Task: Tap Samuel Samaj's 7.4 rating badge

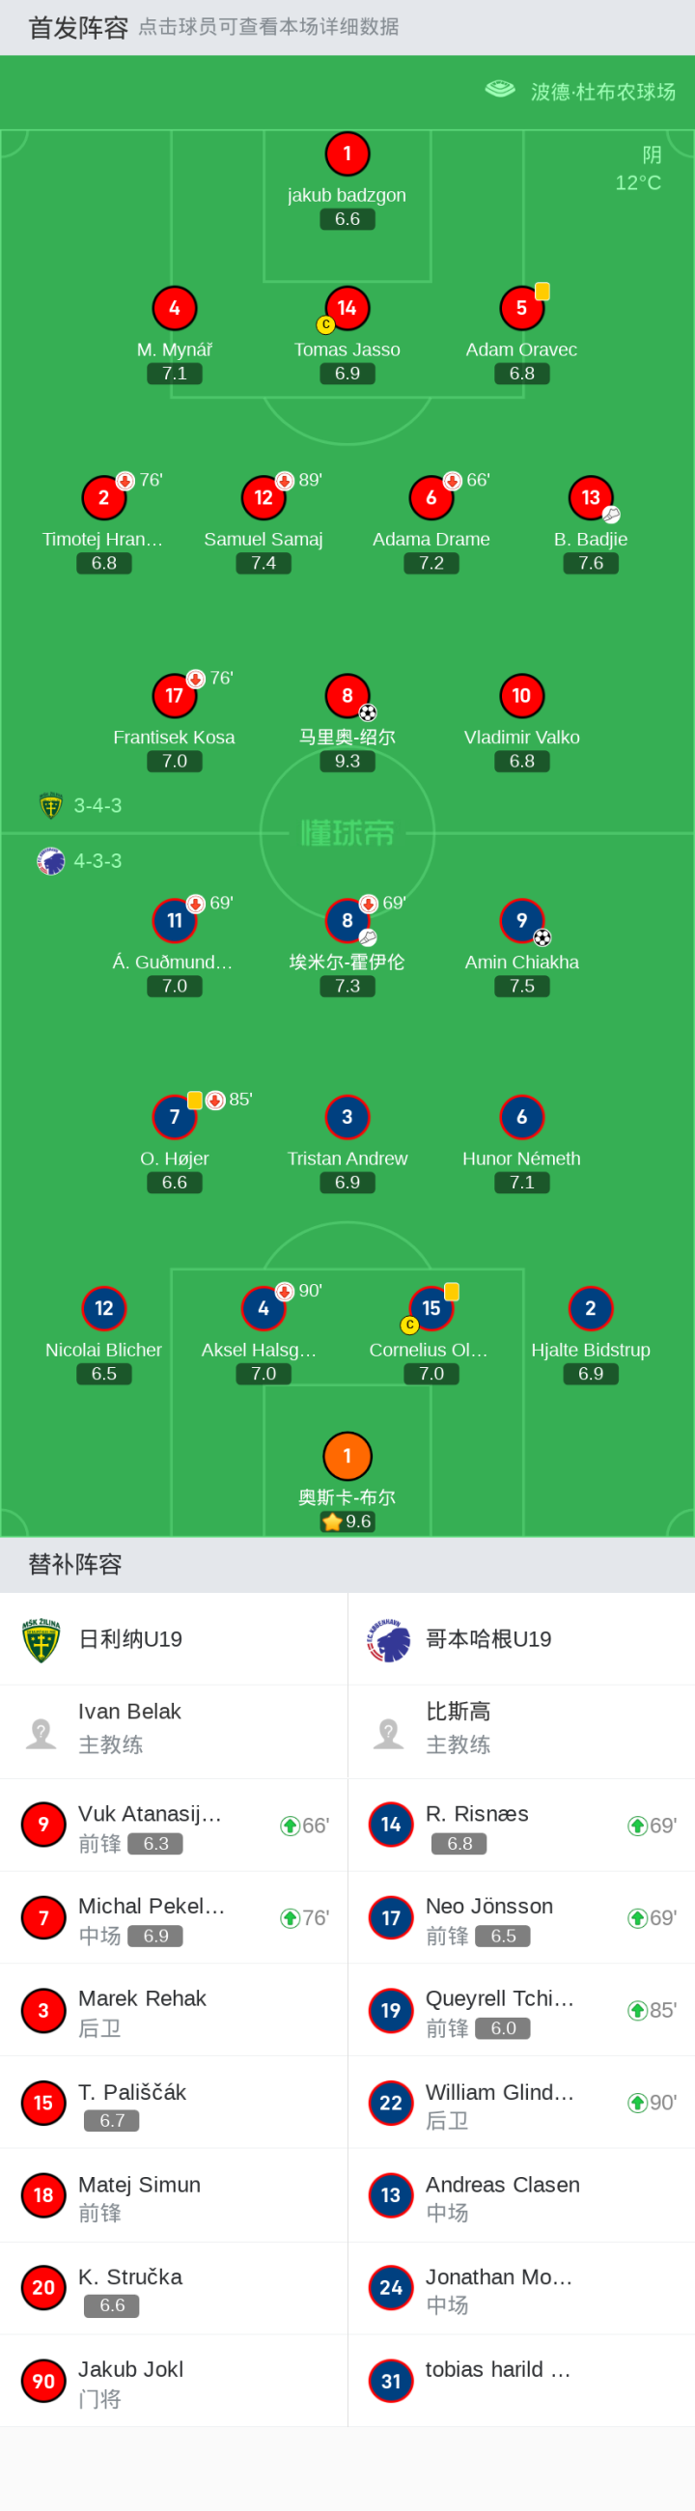Action: (264, 564)
